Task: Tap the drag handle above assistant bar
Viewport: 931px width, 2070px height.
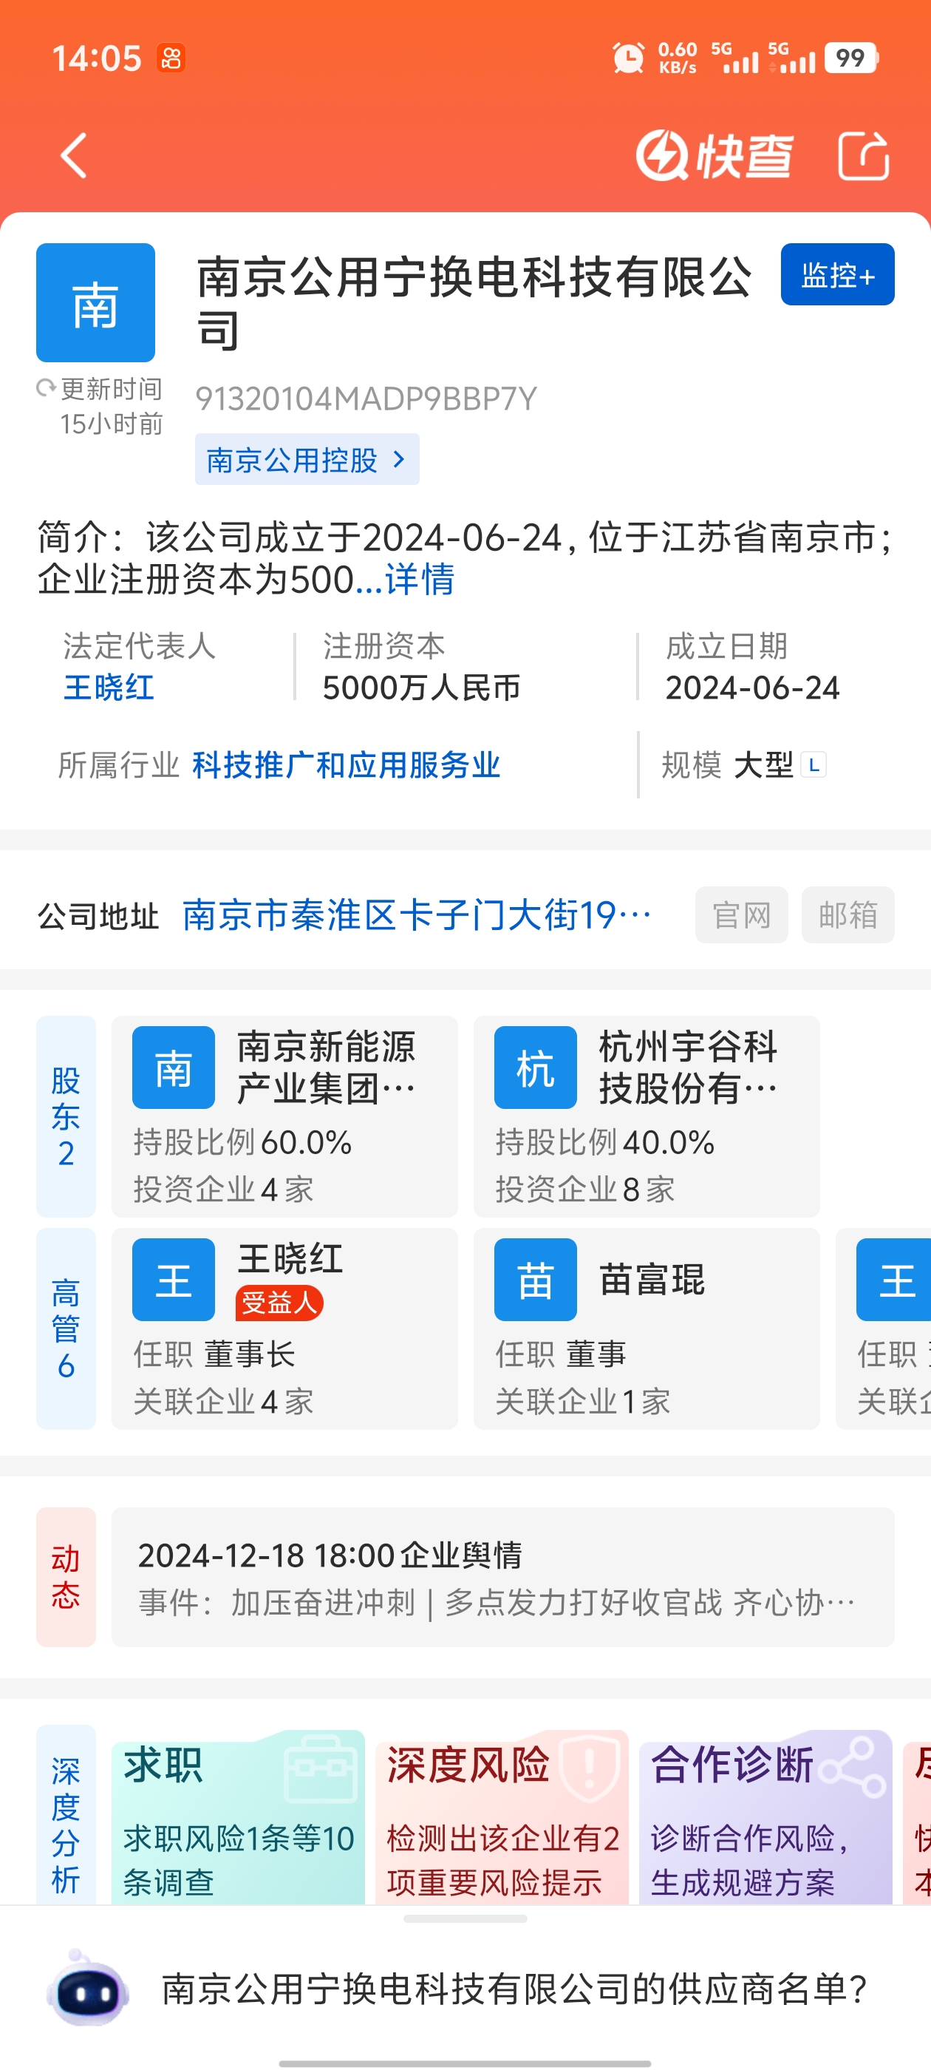Action: pos(465,1919)
